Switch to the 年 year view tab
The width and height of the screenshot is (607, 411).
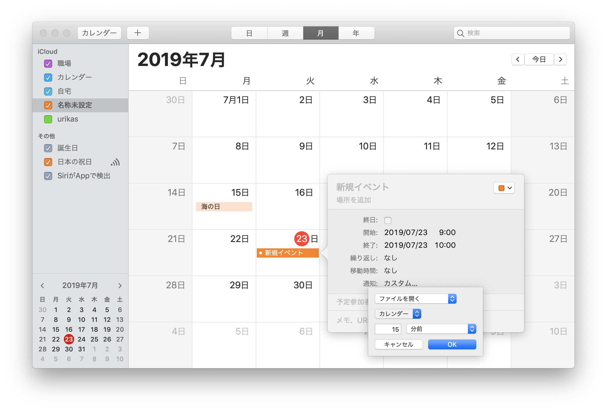pos(356,33)
